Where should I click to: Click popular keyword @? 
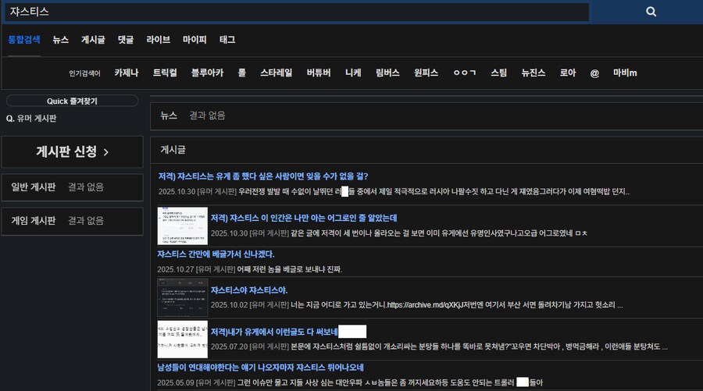click(x=594, y=73)
